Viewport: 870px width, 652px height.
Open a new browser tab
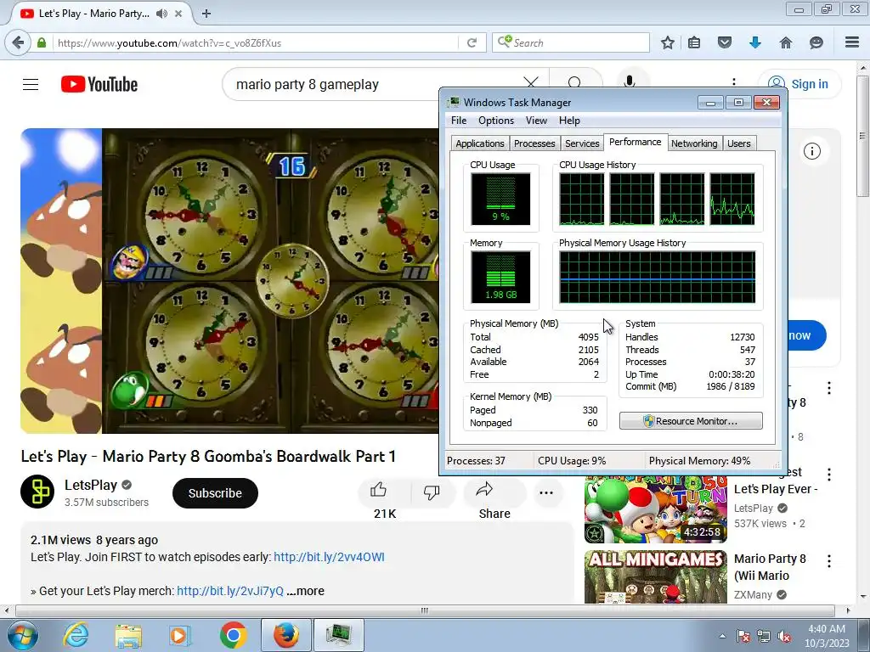pos(206,14)
